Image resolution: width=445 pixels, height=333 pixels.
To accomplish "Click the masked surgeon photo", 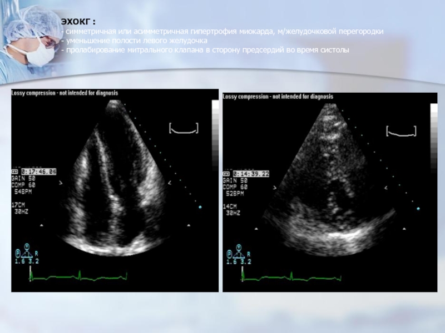I will 30,43.
